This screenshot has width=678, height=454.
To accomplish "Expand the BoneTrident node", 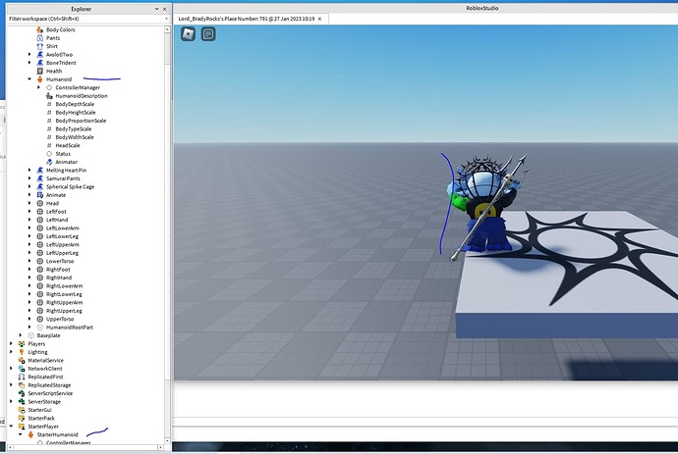I will coord(29,63).
